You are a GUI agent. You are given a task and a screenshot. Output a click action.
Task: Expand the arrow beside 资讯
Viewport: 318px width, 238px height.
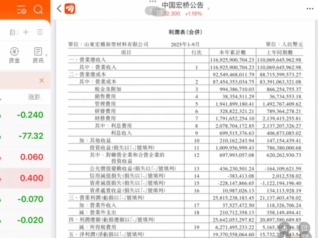coord(47,55)
